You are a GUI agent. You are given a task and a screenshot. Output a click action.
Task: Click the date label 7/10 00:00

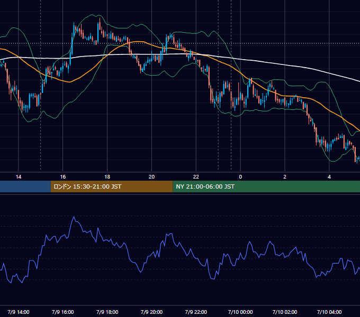(x=240, y=312)
